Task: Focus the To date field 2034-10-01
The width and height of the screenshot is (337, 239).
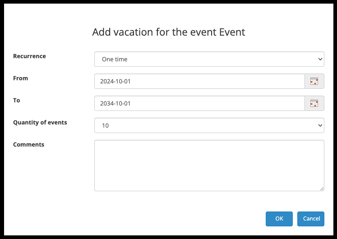Action: pos(199,103)
